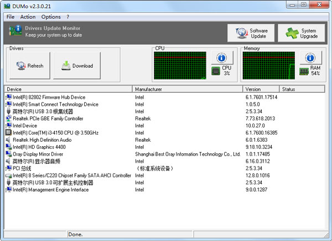Click Shanghai Best Oray manufacturer cell
This screenshot has height=241, width=332.
coord(188,154)
